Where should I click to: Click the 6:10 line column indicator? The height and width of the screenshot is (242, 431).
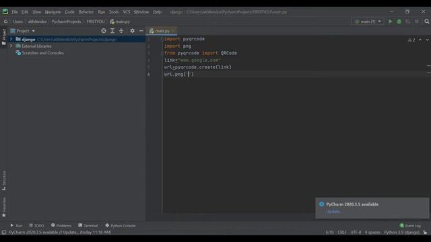pyautogui.click(x=329, y=233)
